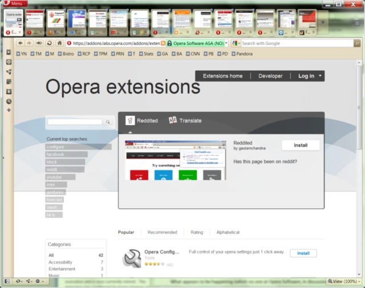Select the Reddited featured tab
The image size is (365, 288).
[x=141, y=120]
